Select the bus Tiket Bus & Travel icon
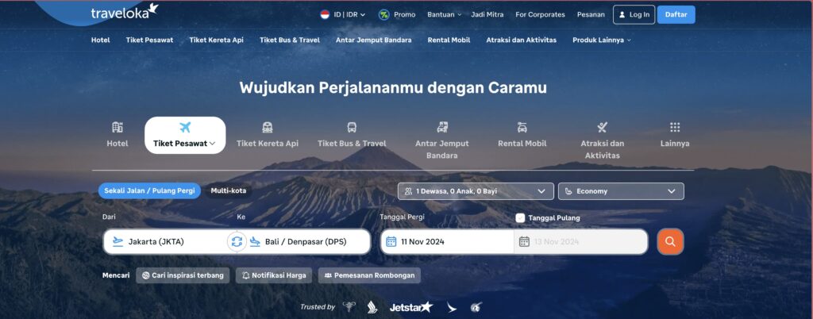 click(x=352, y=127)
